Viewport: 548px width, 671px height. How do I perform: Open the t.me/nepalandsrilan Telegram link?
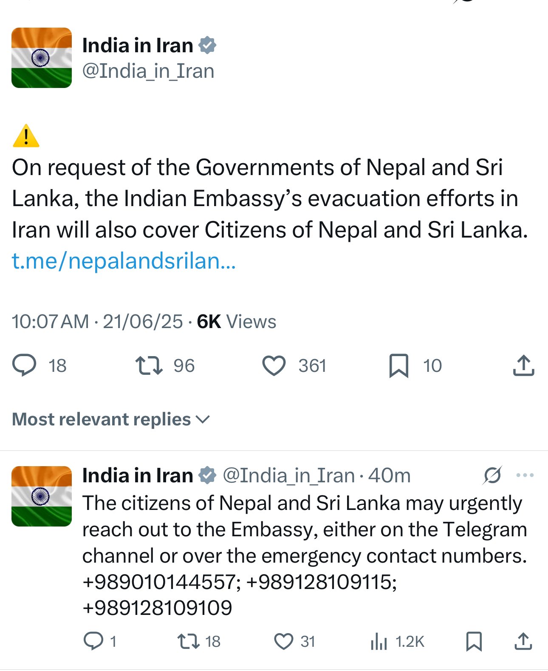(x=124, y=261)
